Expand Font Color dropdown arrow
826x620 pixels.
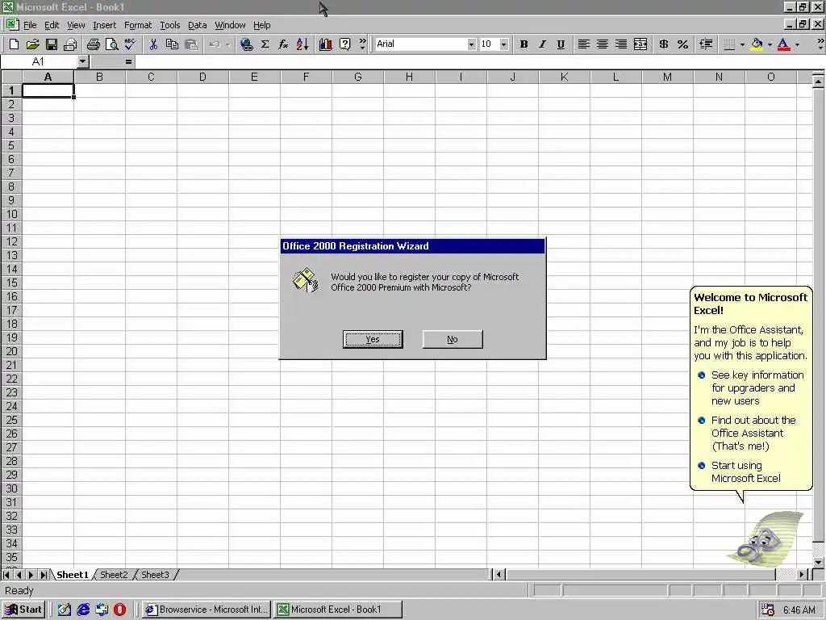(x=797, y=45)
